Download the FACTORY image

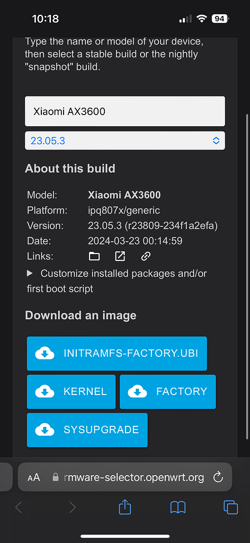click(168, 392)
